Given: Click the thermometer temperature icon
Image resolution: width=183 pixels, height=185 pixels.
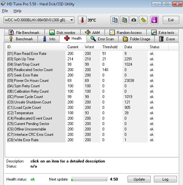Looking at the screenshot, I should 82,20.
